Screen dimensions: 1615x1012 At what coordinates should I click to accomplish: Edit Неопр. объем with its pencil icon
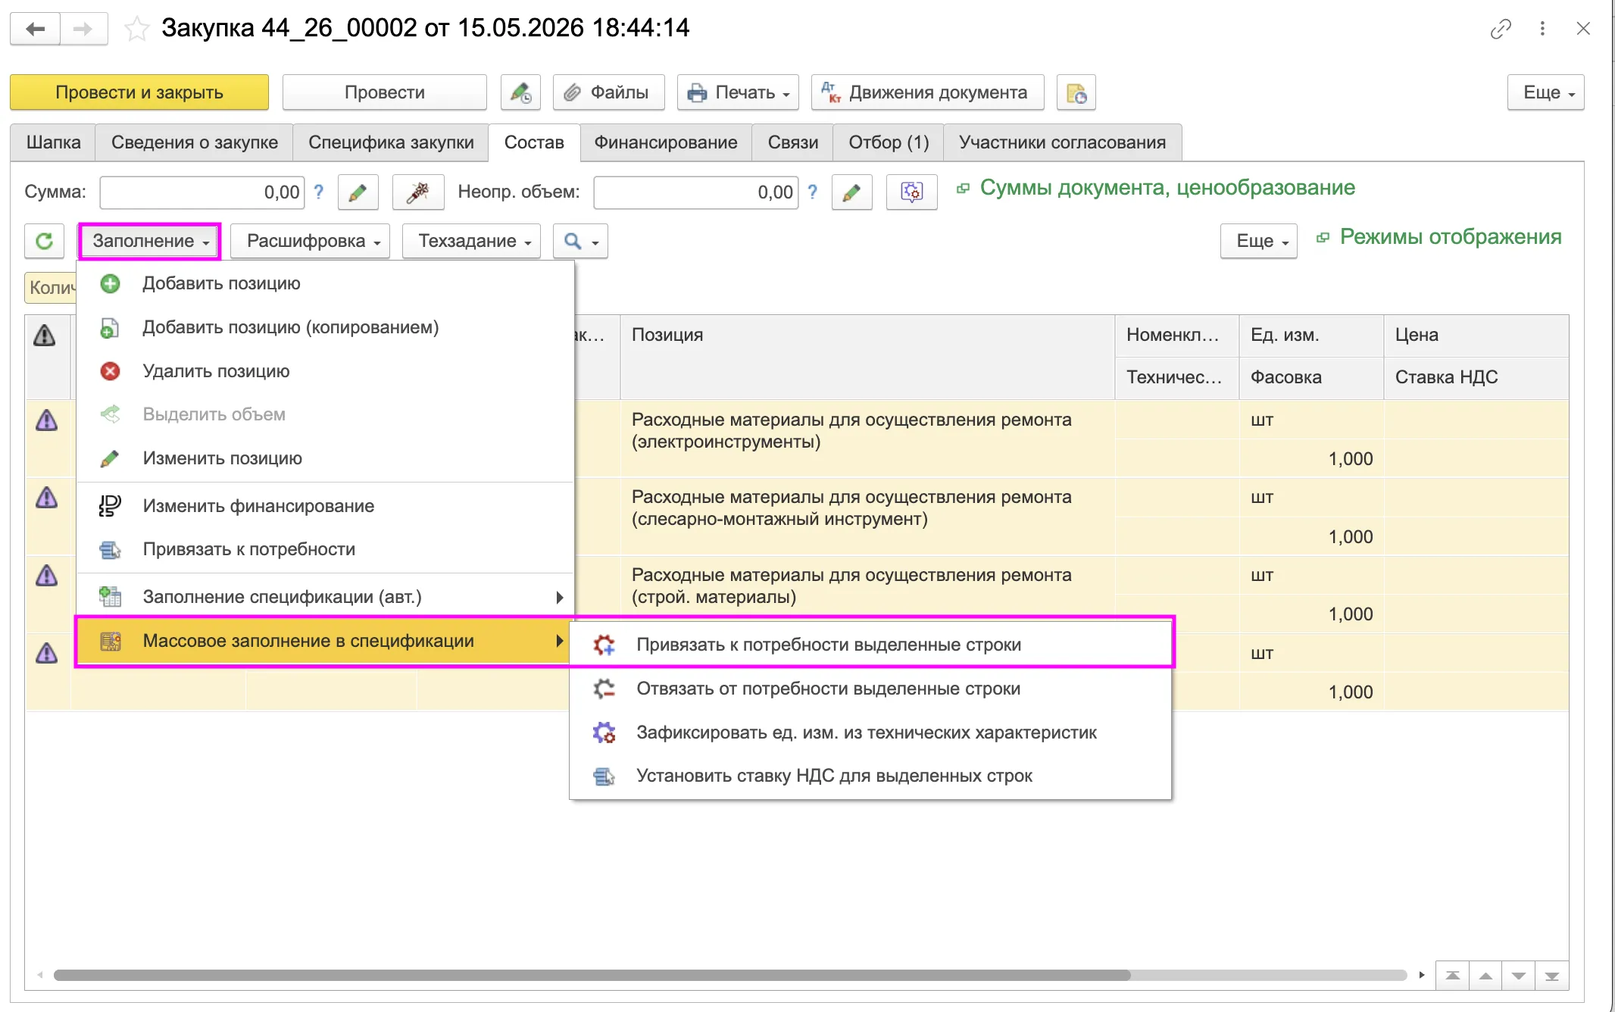(x=851, y=192)
